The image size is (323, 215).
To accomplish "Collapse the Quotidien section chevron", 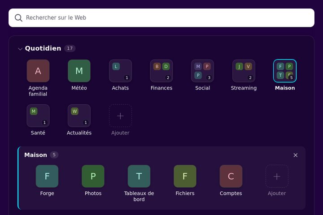I will [20, 49].
